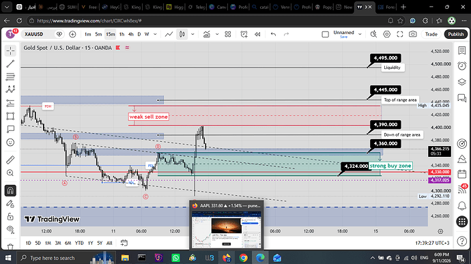471x264 pixels.
Task: Open the time axis settings gear
Action: click(440, 231)
